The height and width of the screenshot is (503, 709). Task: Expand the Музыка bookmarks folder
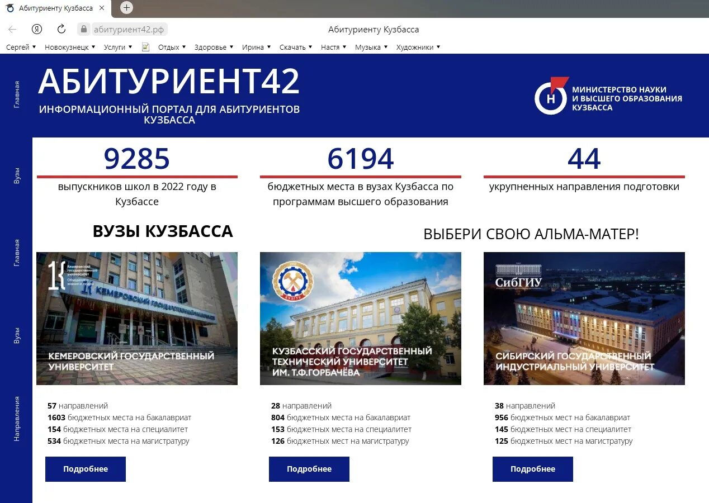(x=372, y=48)
